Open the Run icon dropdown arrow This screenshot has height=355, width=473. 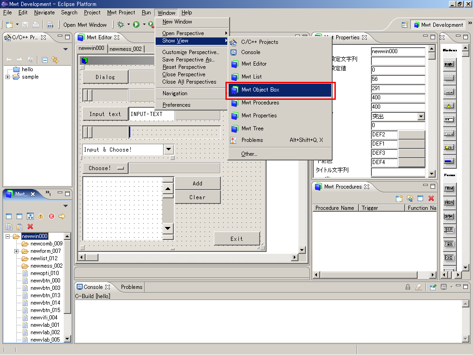144,24
